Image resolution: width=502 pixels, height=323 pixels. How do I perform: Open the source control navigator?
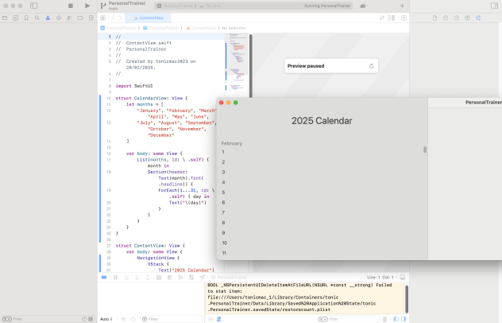tap(15, 17)
